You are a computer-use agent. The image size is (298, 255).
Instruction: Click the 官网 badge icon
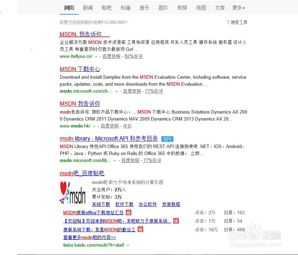[167, 139]
